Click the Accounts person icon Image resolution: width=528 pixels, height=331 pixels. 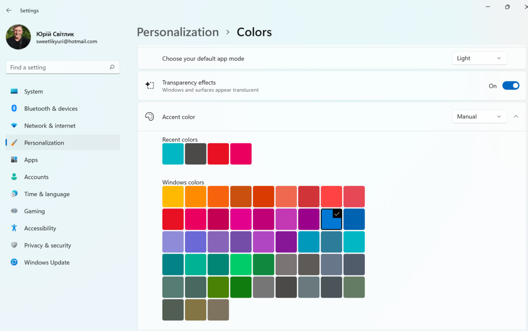(14, 177)
